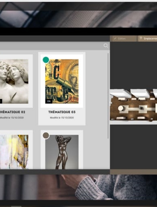157x207 pixels.
Task: Open the search magnifier icon
Action: click(x=106, y=46)
